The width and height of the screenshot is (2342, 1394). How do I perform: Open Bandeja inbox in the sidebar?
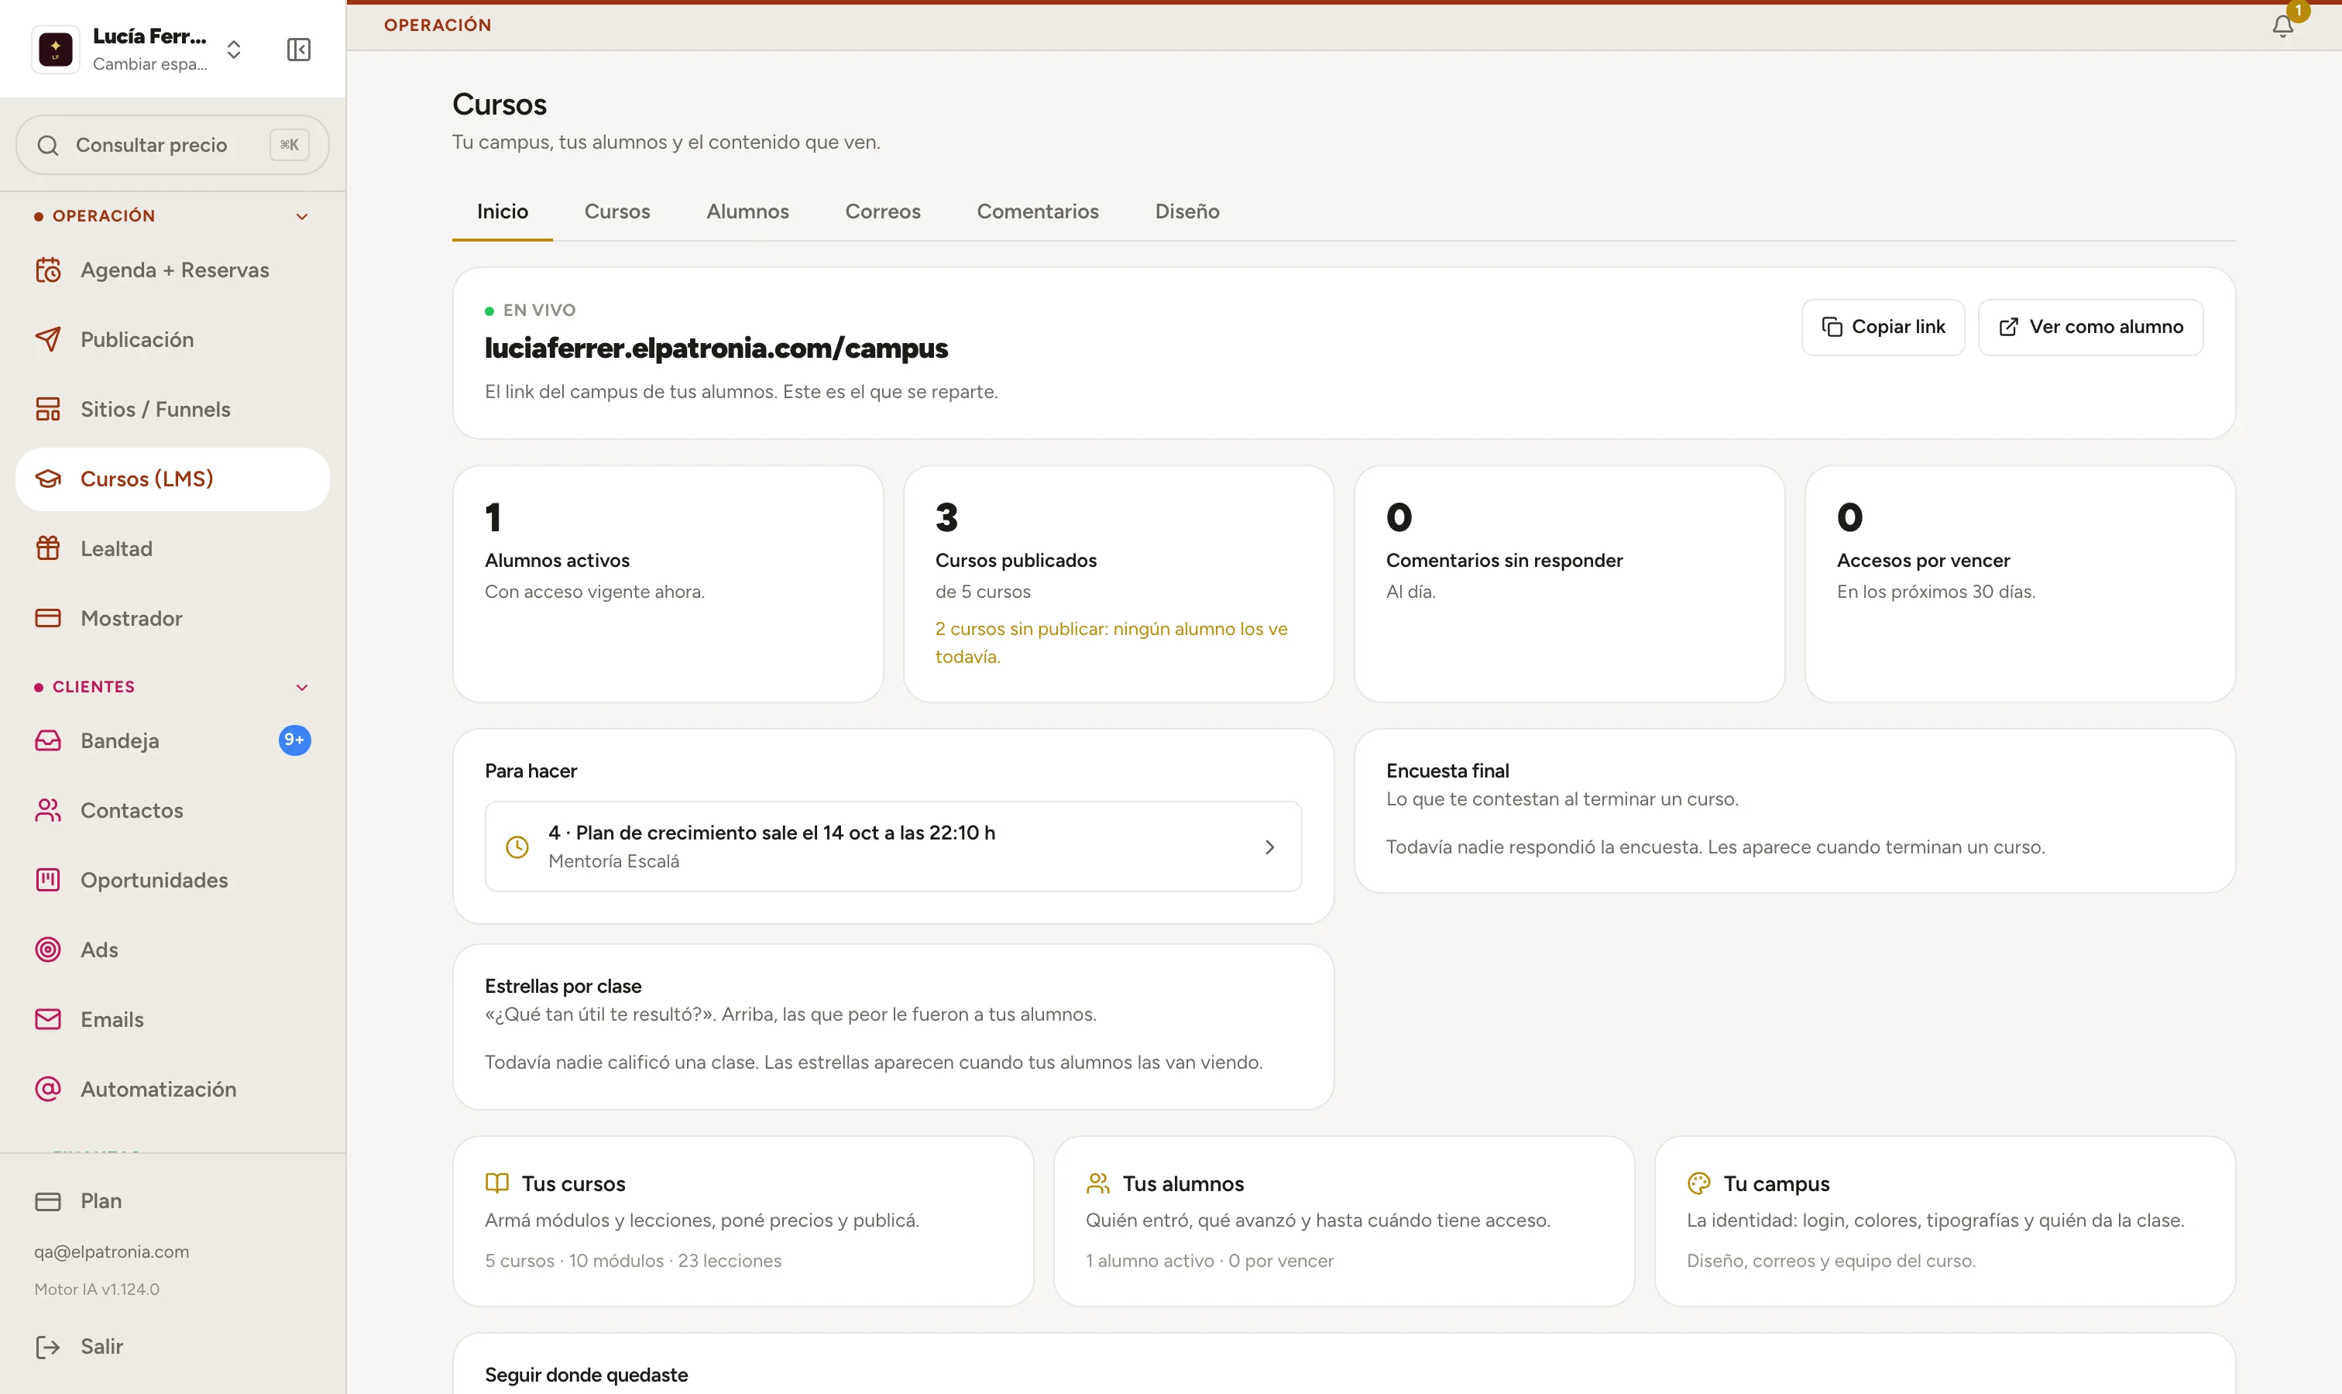coord(173,741)
